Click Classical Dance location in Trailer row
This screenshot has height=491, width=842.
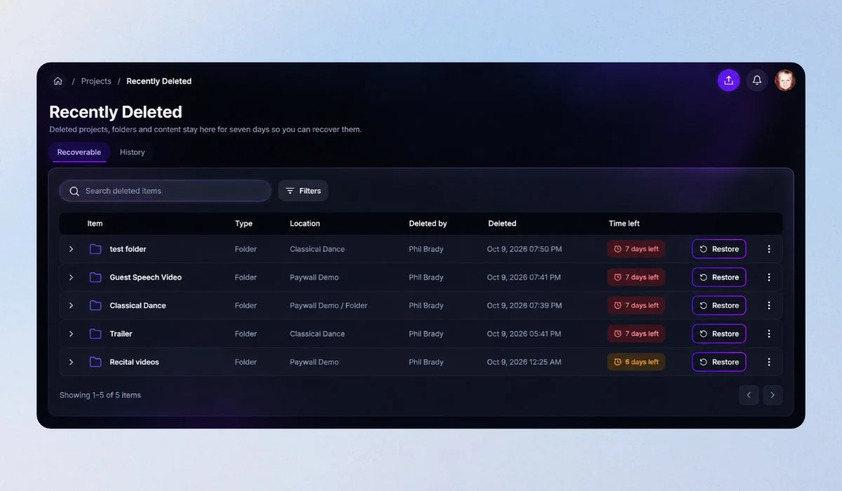(317, 334)
